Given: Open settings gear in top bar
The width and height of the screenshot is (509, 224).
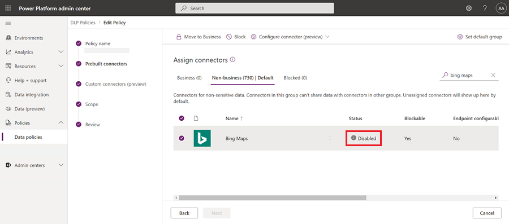Looking at the screenshot, I should pos(469,8).
